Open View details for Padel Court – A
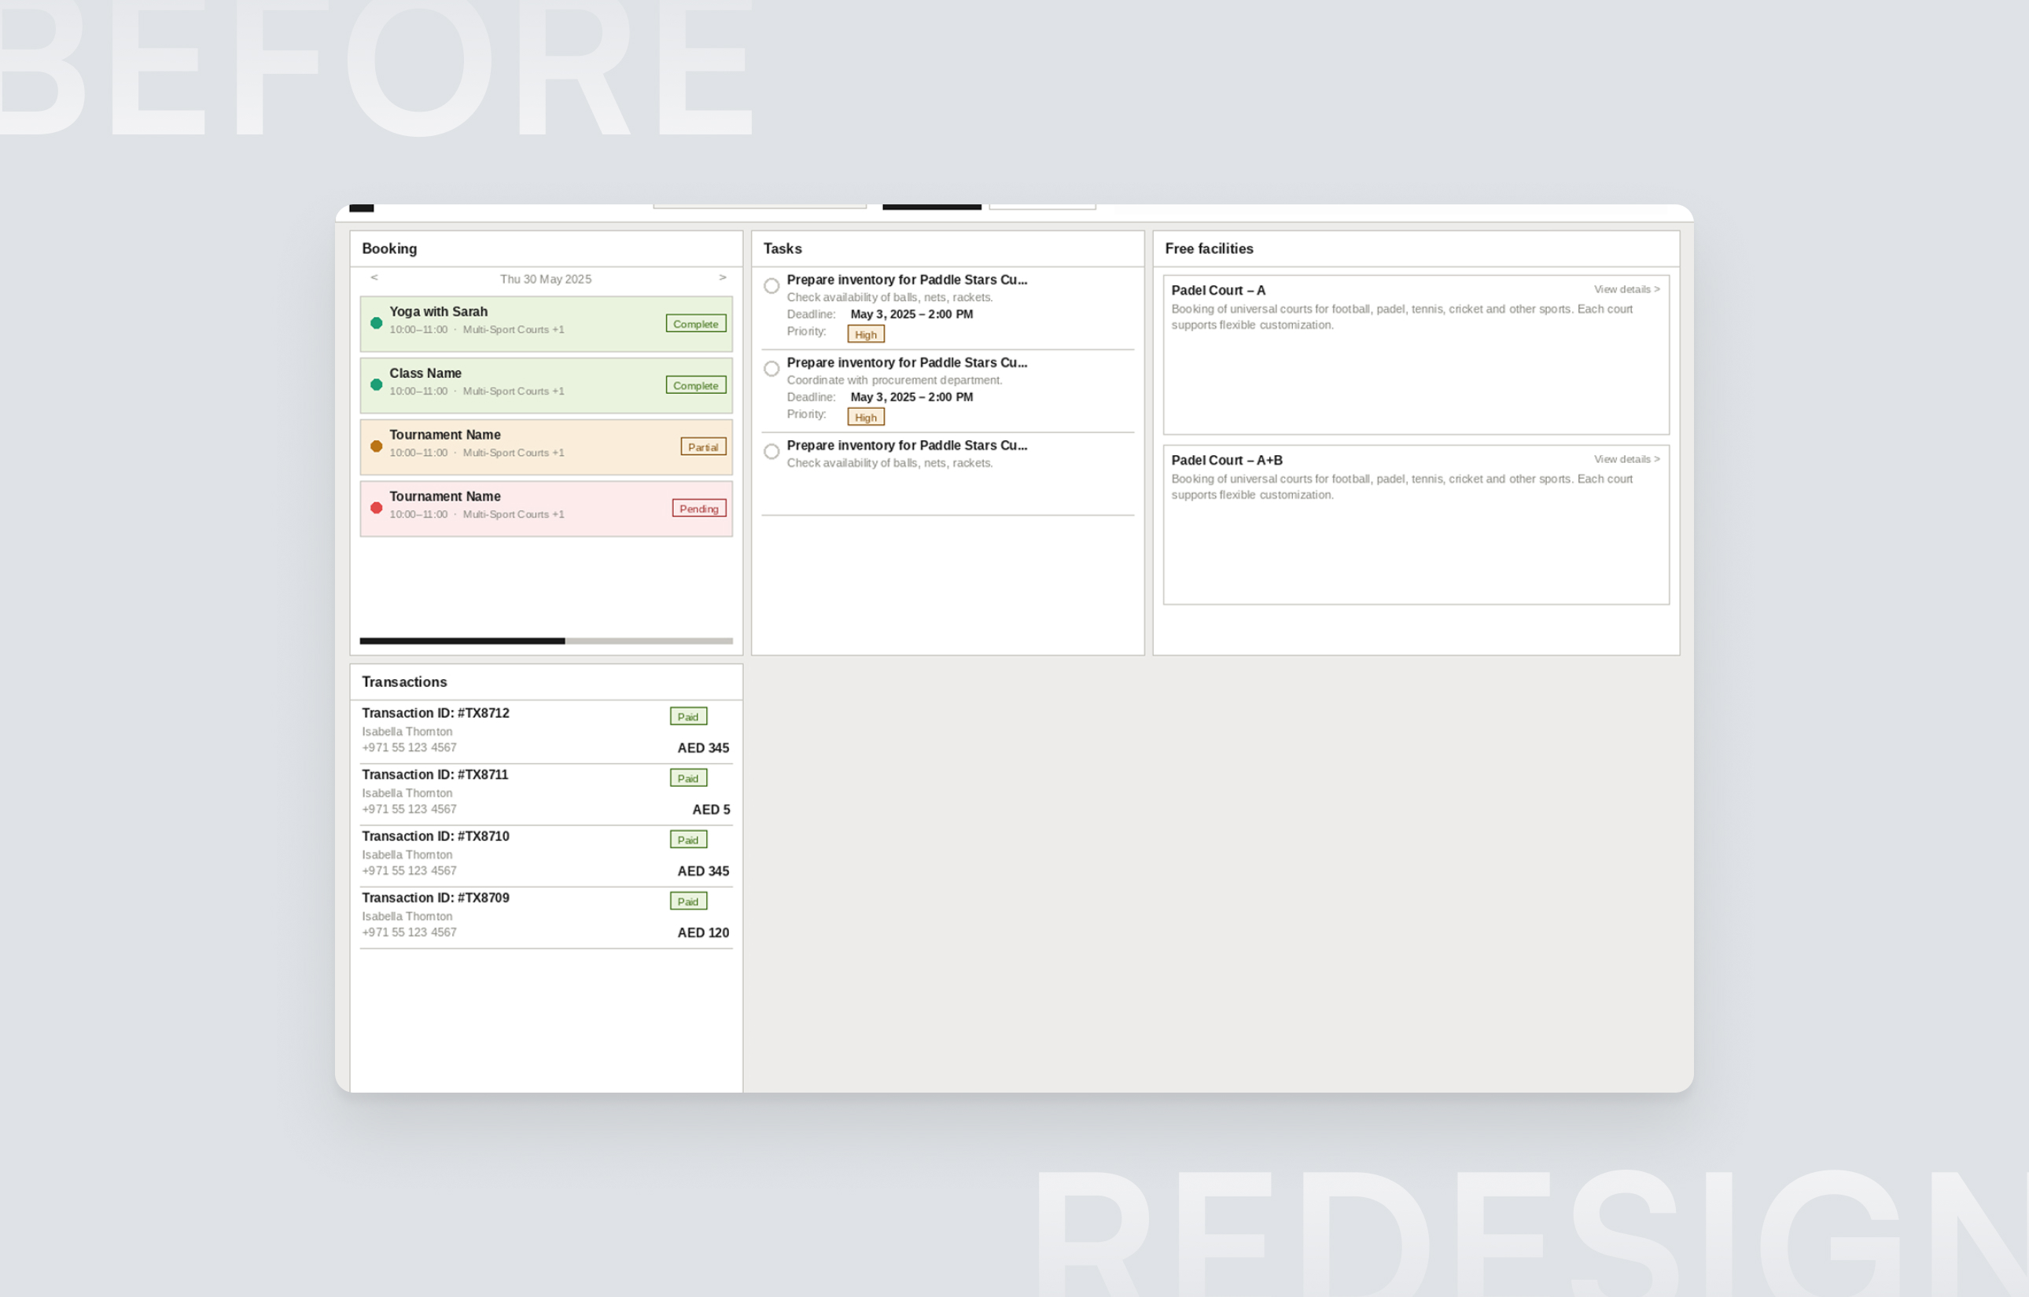The width and height of the screenshot is (2029, 1297). pyautogui.click(x=1626, y=290)
